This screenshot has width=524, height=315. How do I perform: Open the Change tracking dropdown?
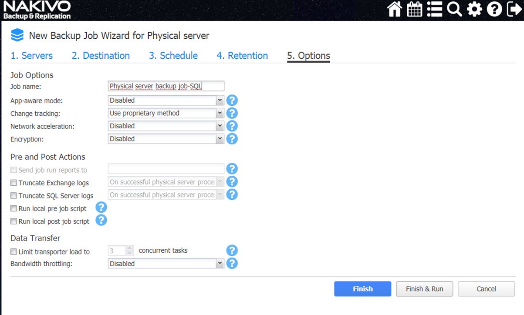pos(166,113)
